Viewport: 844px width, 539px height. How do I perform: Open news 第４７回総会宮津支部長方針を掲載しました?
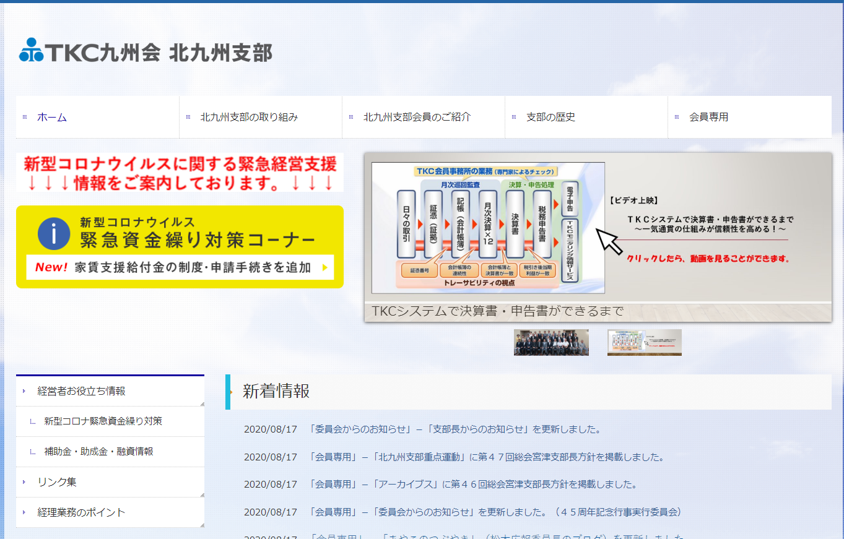486,457
